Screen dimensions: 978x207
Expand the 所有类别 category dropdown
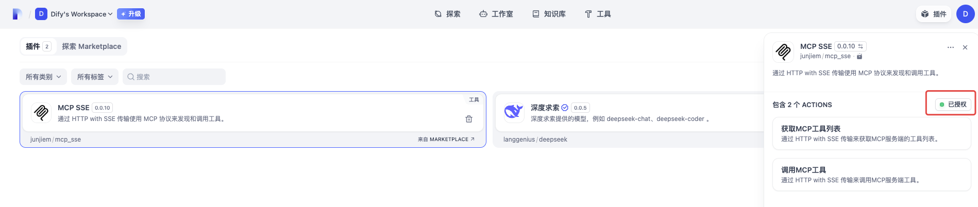(x=43, y=77)
